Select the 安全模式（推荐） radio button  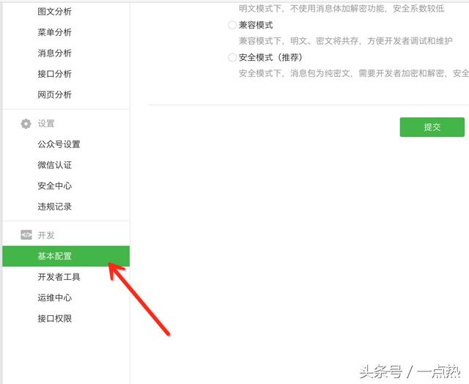click(232, 57)
